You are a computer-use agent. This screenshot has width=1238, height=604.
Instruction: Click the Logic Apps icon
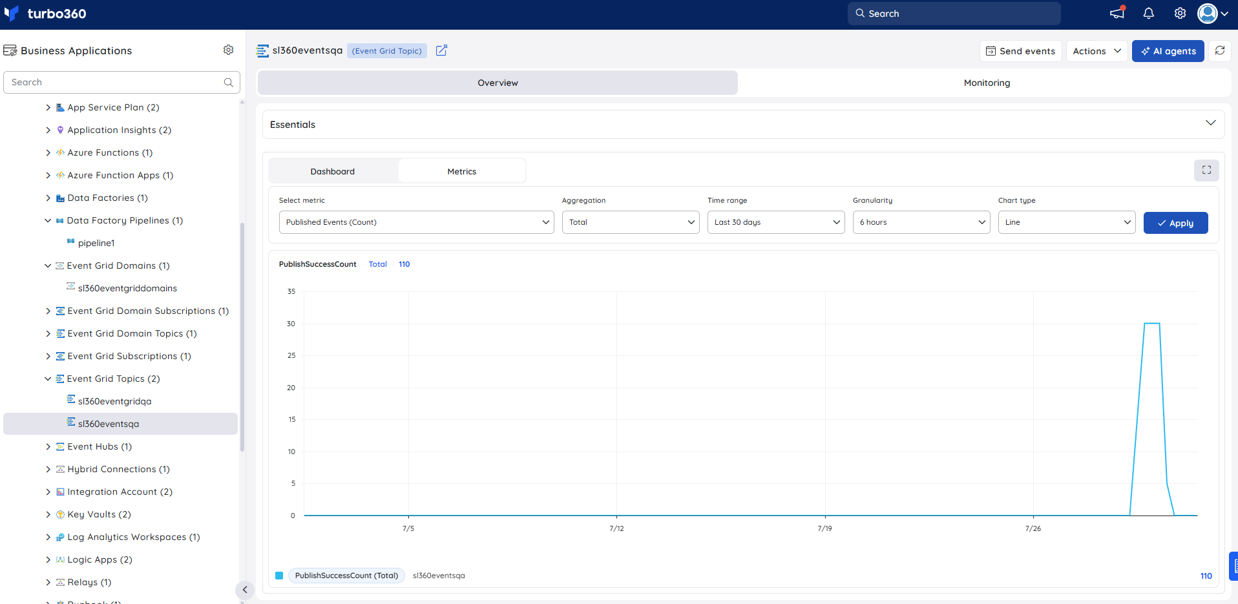(x=60, y=560)
